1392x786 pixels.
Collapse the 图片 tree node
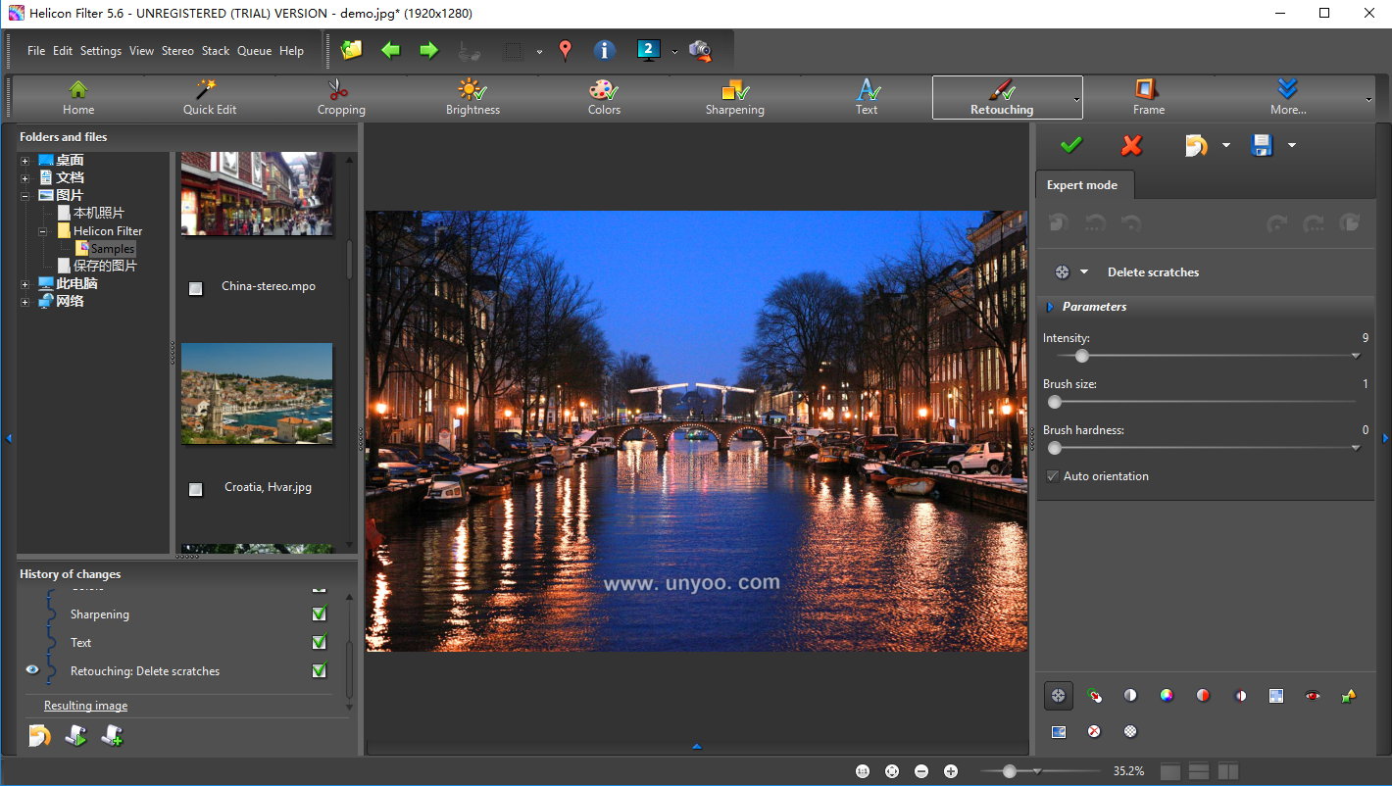25,196
